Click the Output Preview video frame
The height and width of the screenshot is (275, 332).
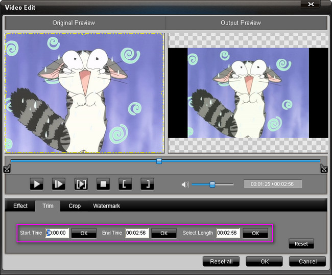point(248,93)
